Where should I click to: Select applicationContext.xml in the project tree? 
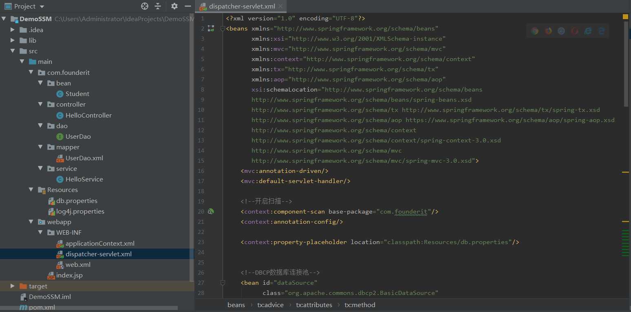click(100, 243)
